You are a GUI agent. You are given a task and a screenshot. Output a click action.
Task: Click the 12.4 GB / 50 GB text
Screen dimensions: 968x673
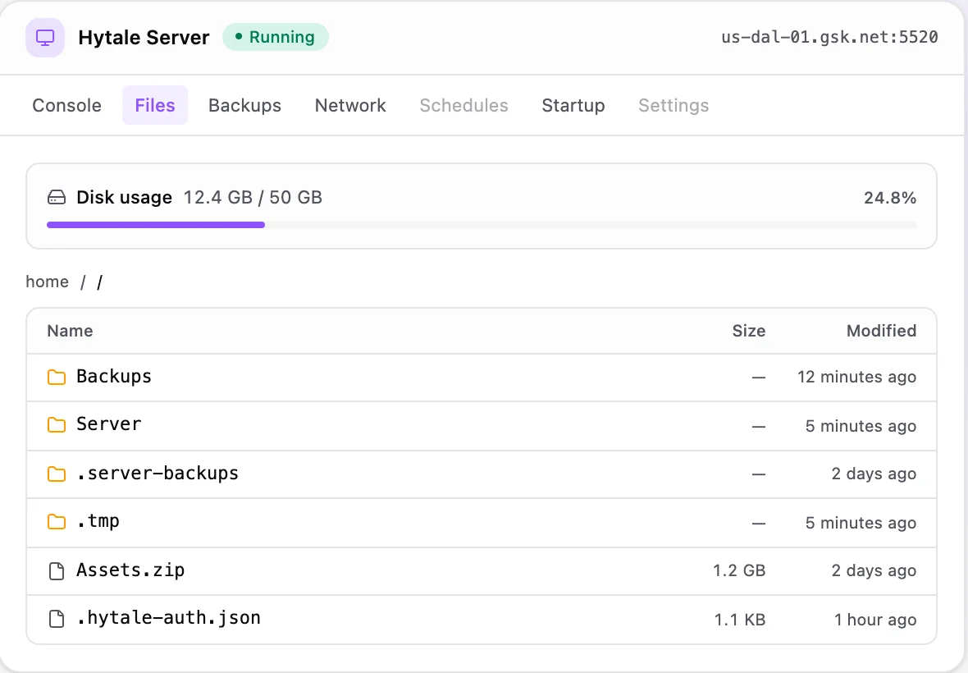[x=253, y=198]
